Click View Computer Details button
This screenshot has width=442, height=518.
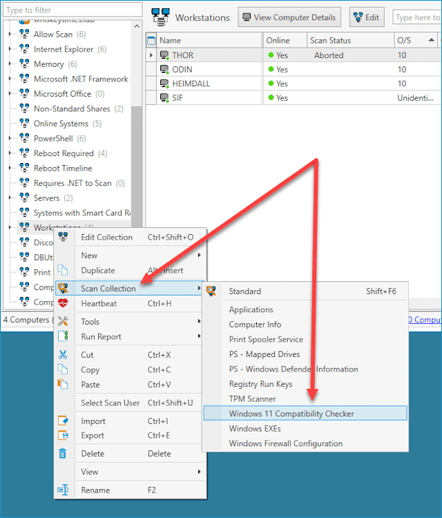(x=289, y=17)
